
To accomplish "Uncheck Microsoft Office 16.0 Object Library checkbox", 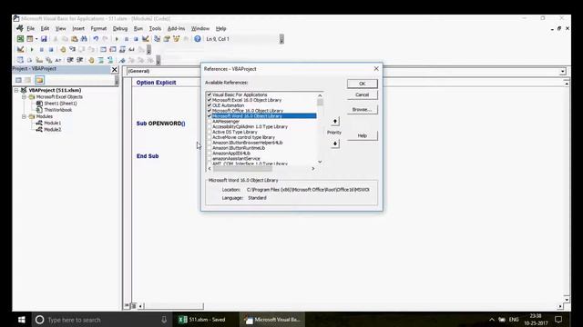I will (x=209, y=111).
